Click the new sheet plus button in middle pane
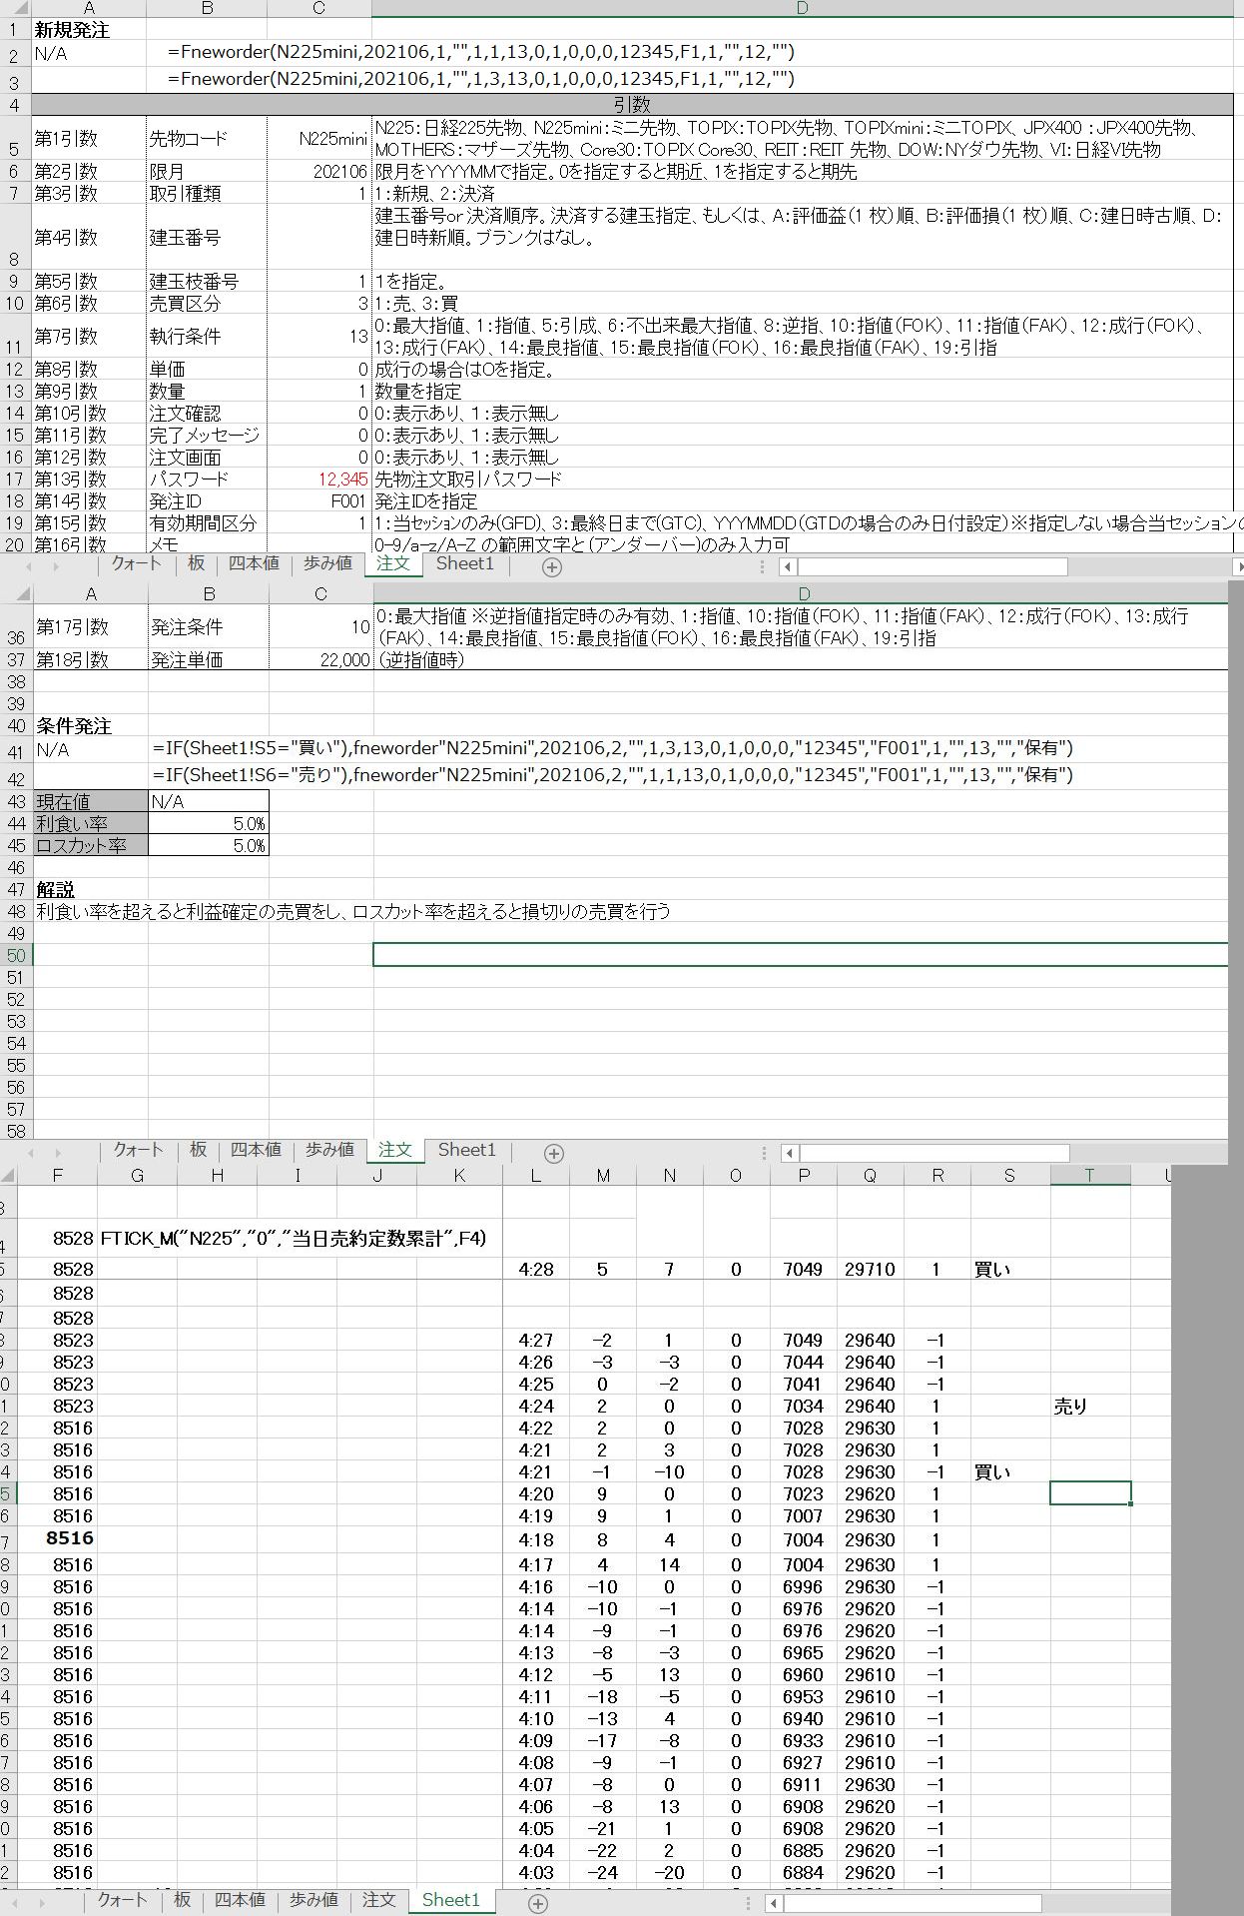Viewport: 1244px width, 1916px height. coord(553,1153)
